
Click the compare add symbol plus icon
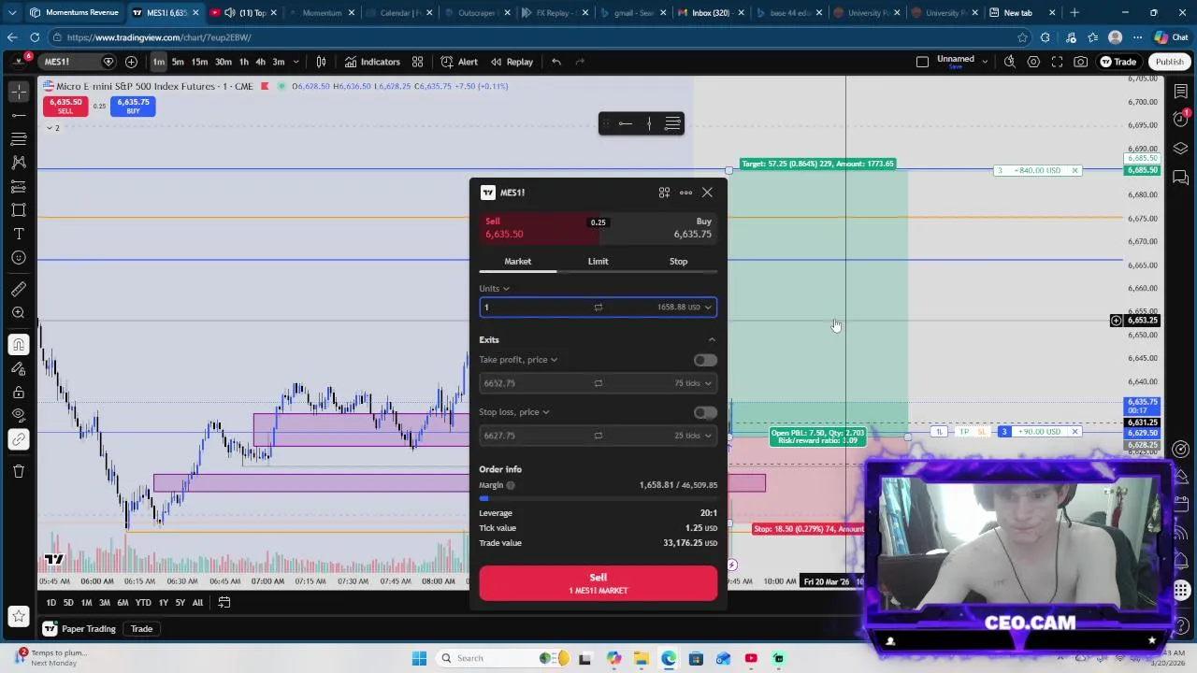pyautogui.click(x=131, y=62)
